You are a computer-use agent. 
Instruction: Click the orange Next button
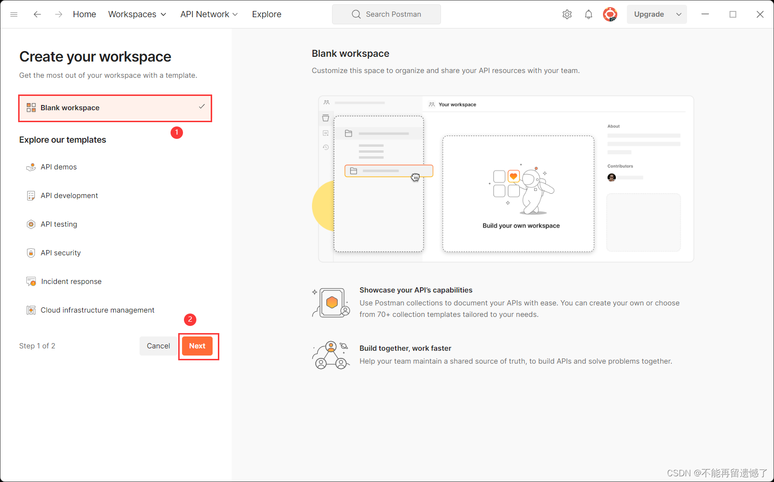click(197, 346)
